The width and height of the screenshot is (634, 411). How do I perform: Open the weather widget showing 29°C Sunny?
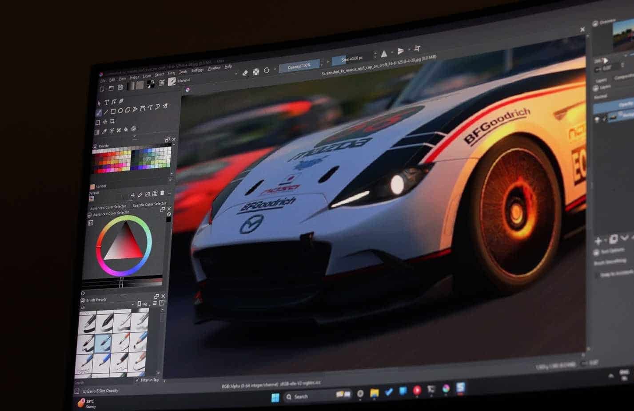pyautogui.click(x=87, y=403)
